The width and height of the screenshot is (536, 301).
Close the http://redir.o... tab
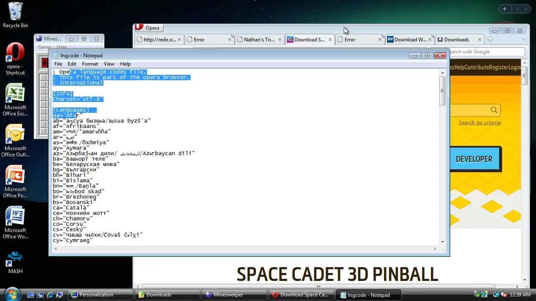180,39
